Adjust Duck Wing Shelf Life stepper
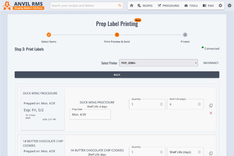 [199, 104]
